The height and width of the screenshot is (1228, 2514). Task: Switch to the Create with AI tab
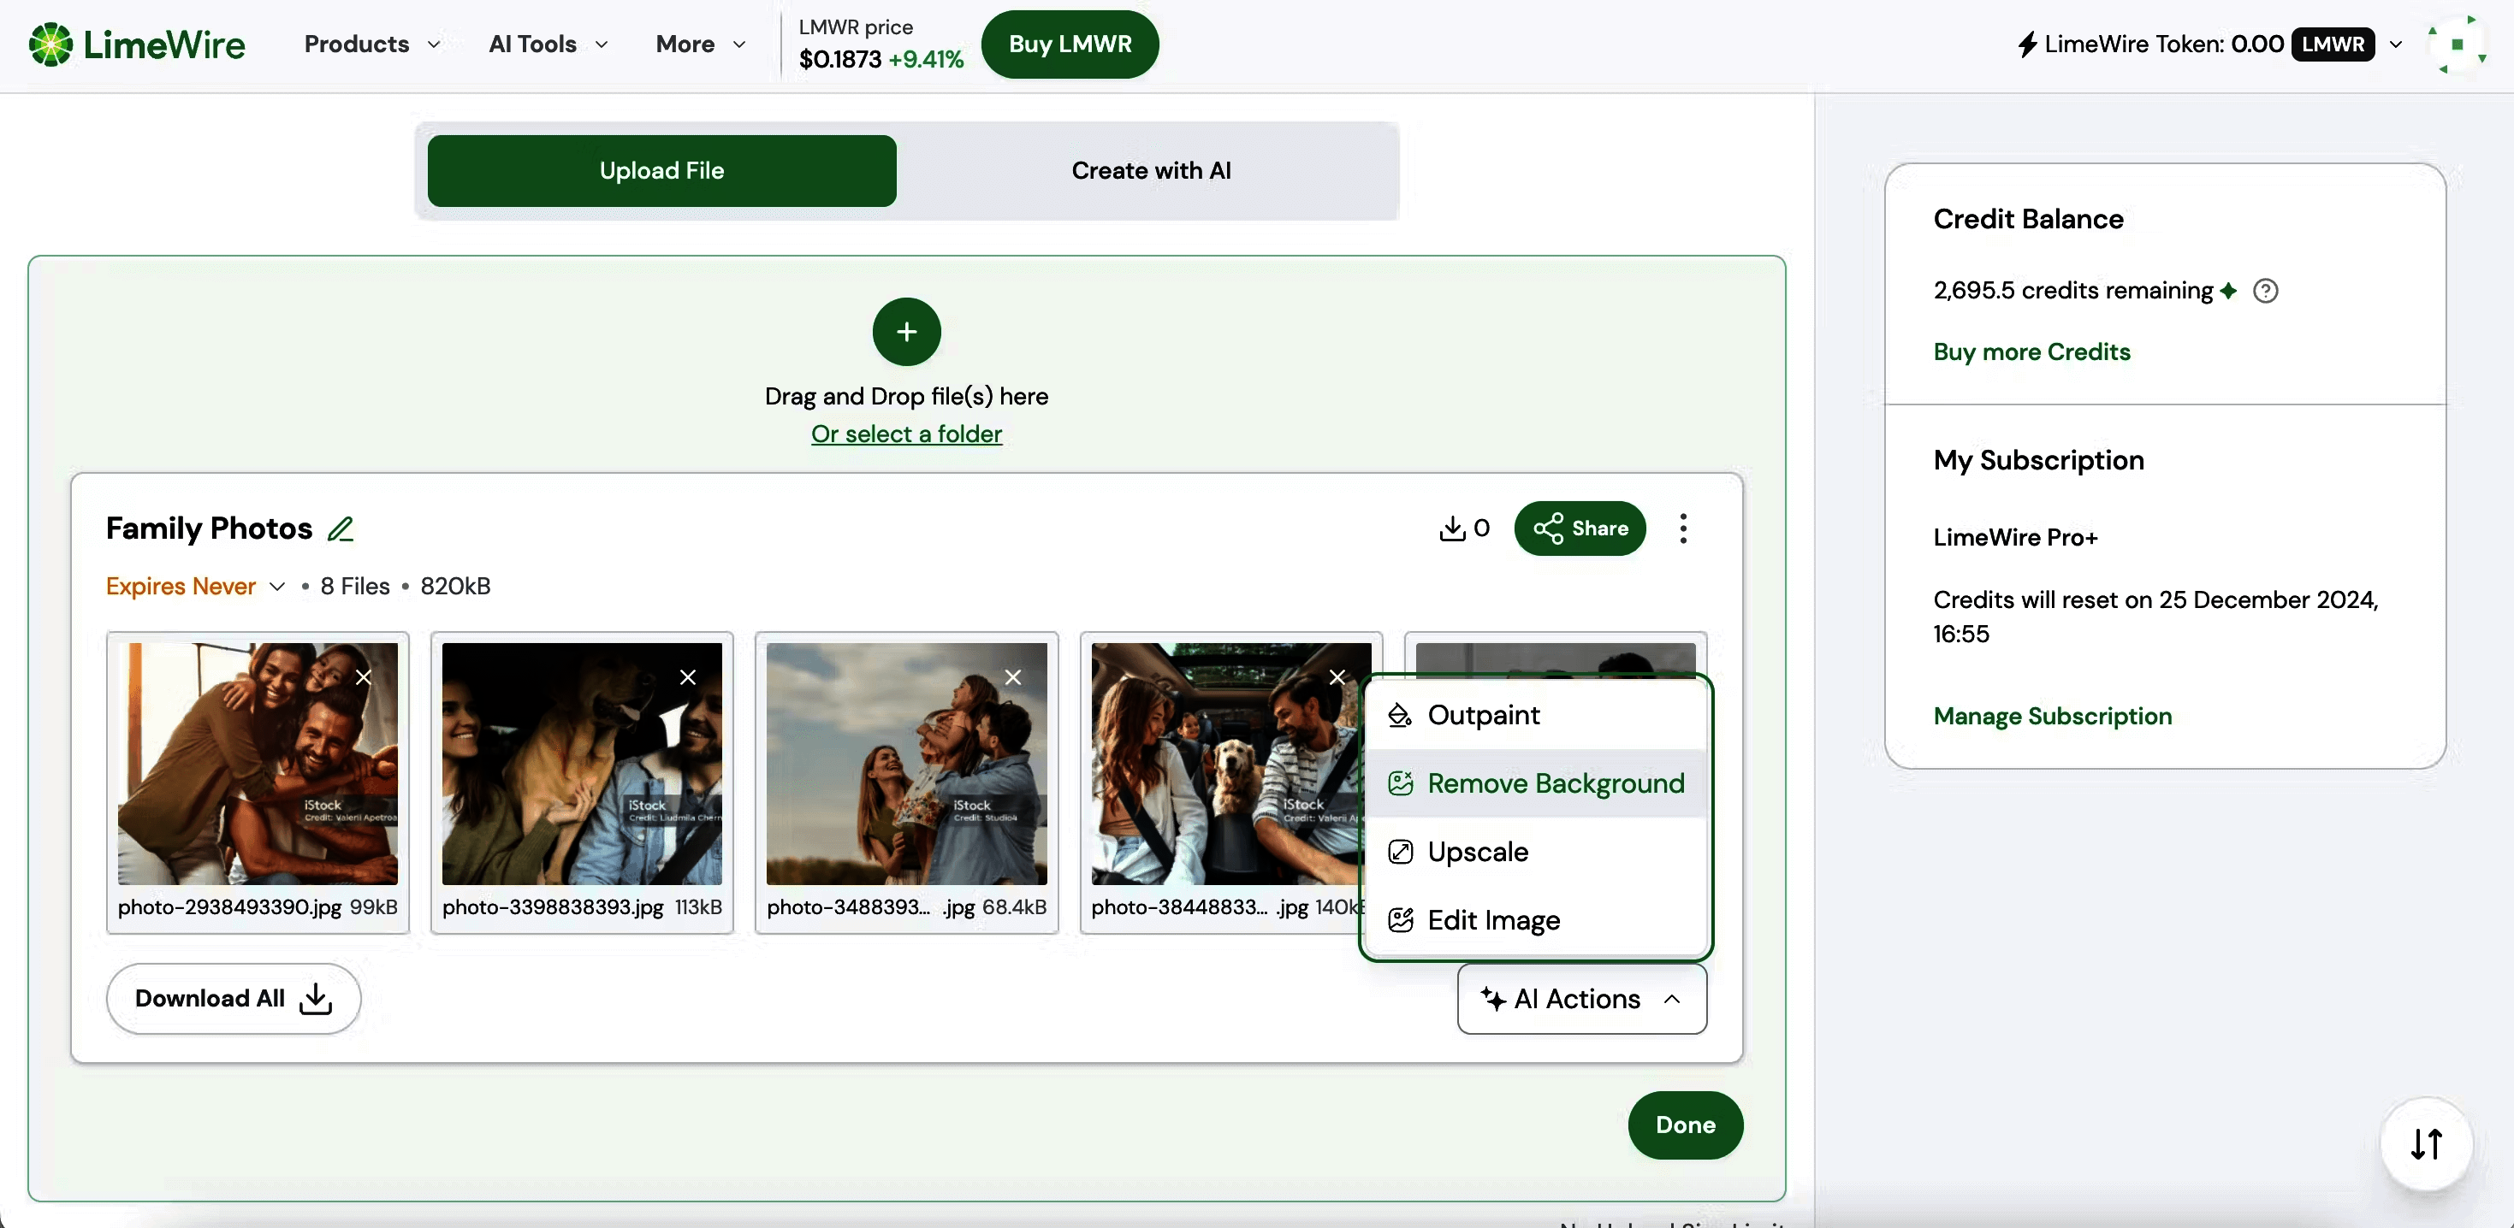1152,169
